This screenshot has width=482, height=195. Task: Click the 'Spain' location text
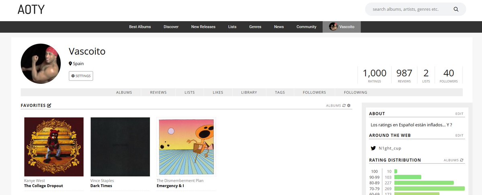pos(78,64)
